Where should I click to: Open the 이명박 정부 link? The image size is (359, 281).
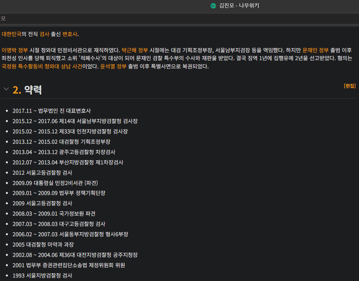15,50
